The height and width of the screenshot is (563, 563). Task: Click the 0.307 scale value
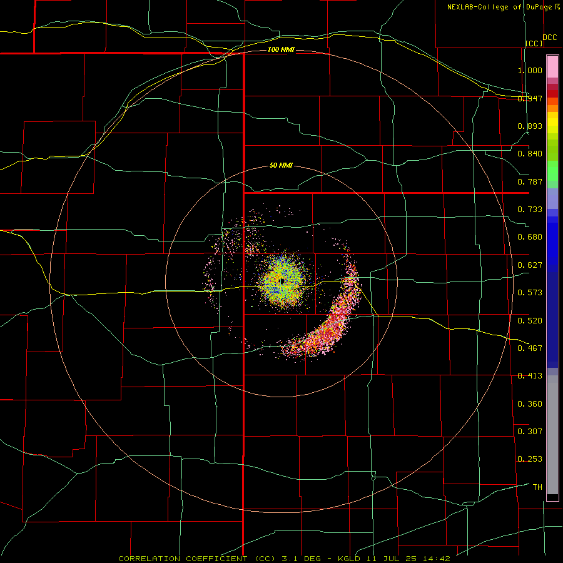click(x=530, y=431)
